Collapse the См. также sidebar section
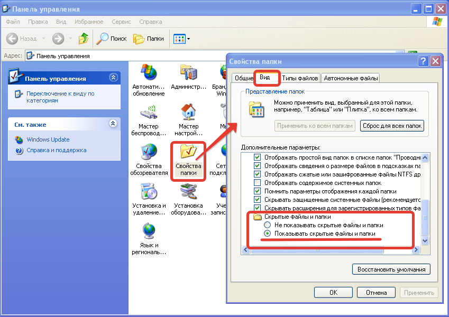 [x=113, y=124]
